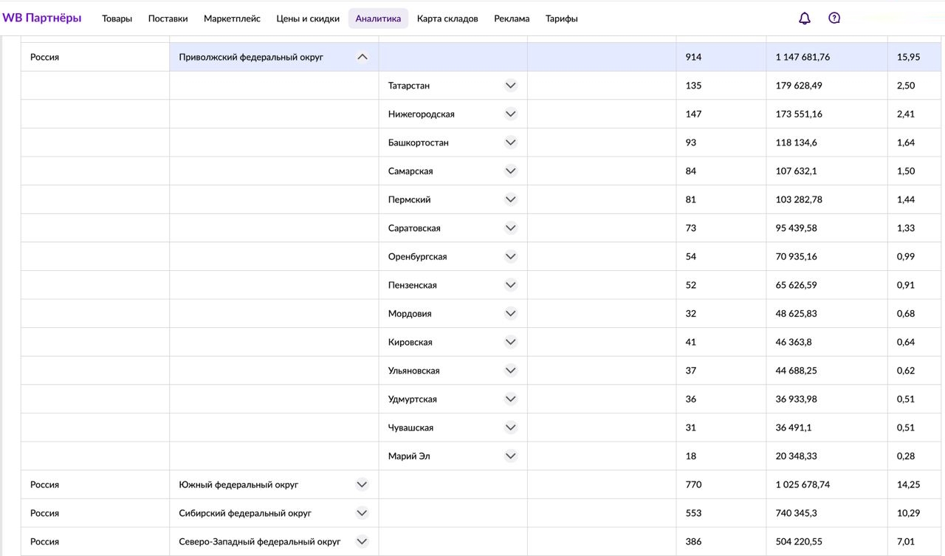Open the Аналитика tab
Screen dimensions: 945x556
(378, 18)
